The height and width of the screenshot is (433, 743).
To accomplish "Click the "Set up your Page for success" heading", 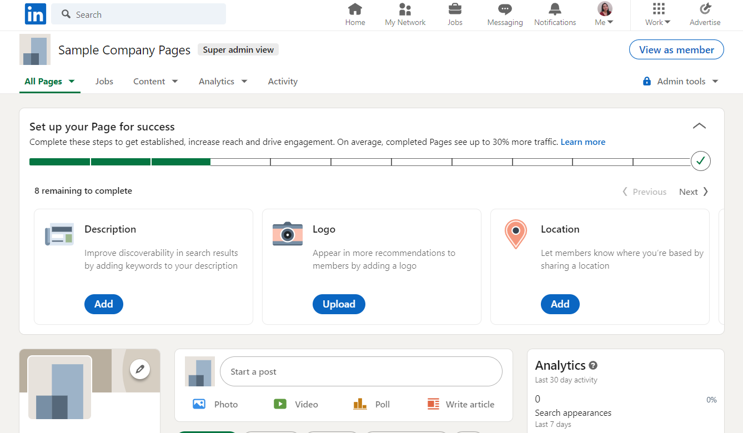I will tap(102, 127).
